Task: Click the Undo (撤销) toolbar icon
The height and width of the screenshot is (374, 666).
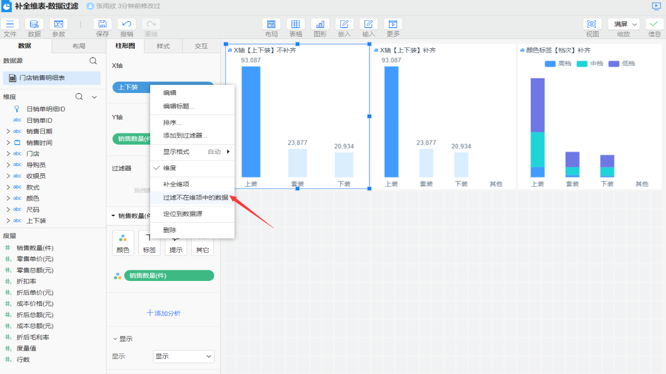Action: pyautogui.click(x=127, y=24)
